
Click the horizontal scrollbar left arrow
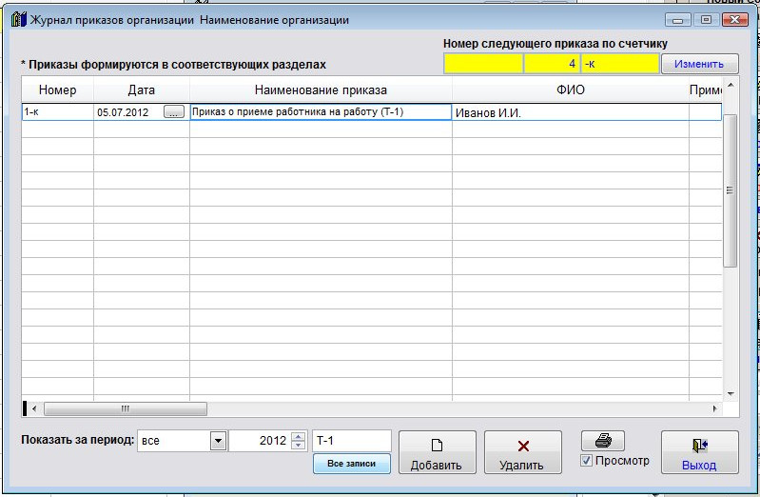[34, 408]
